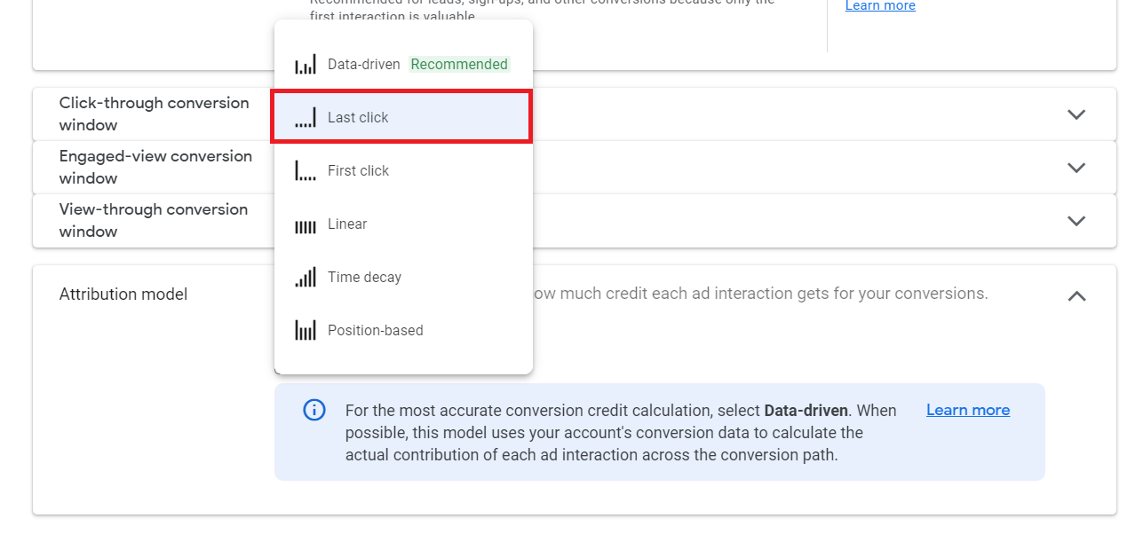
Task: Select the Data-driven attribution model option
Action: coord(403,64)
